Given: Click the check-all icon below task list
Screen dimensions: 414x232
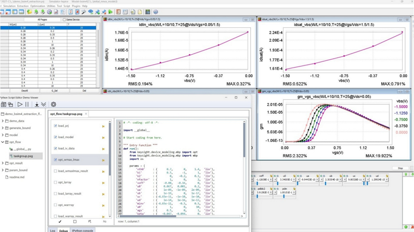Looking at the screenshot, I should 60,222.
